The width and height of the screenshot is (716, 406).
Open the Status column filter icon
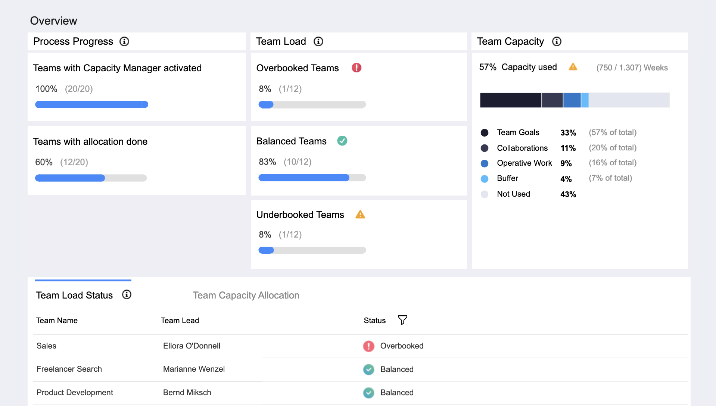click(402, 320)
